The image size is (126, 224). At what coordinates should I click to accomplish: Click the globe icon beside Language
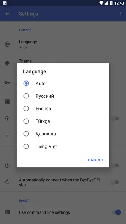point(7,44)
